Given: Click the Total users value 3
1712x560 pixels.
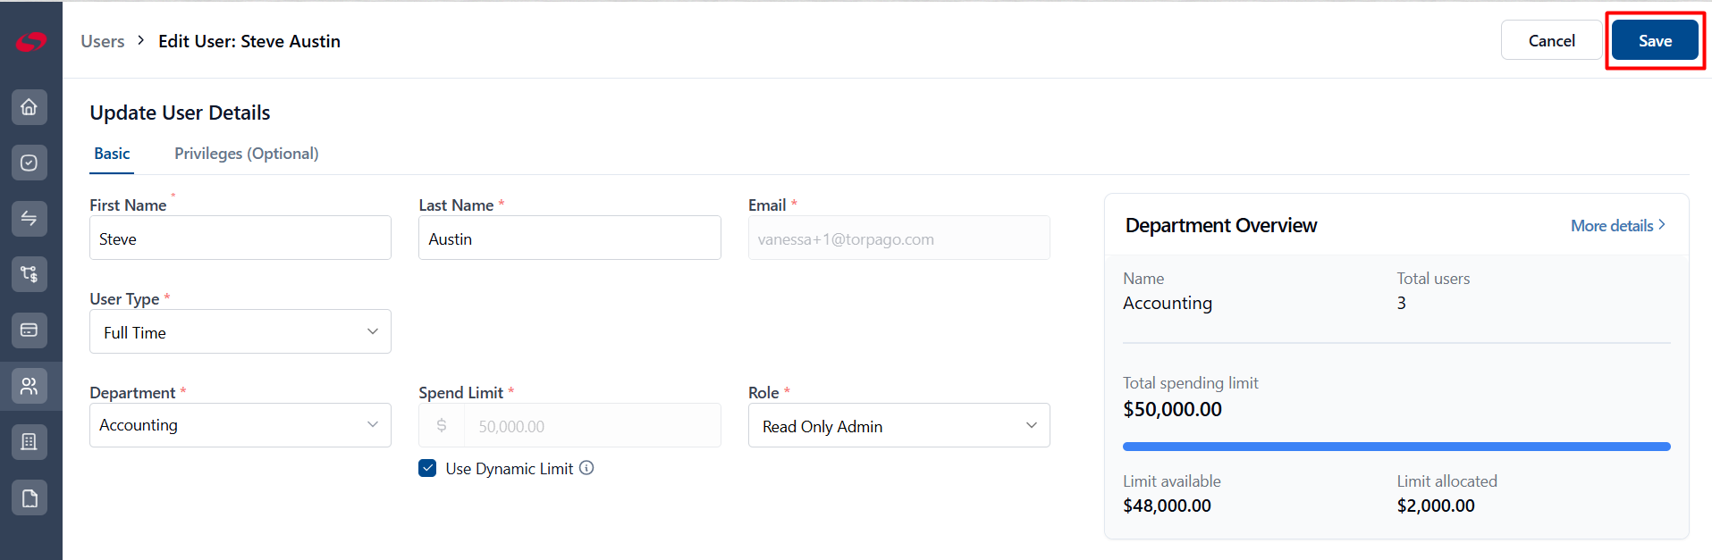Looking at the screenshot, I should [1402, 303].
